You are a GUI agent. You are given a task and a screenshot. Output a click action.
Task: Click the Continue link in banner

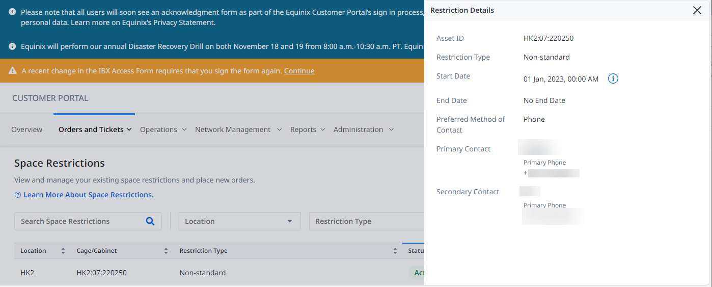[x=299, y=71]
